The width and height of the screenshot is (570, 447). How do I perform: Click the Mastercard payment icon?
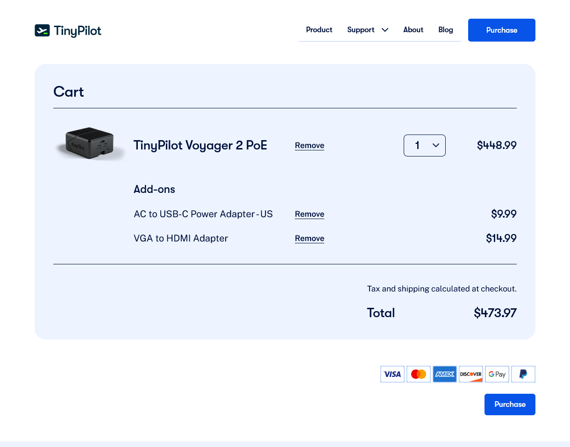pos(419,374)
